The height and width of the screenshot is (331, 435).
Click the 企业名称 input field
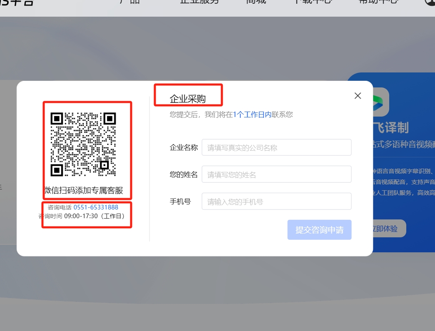[276, 147]
